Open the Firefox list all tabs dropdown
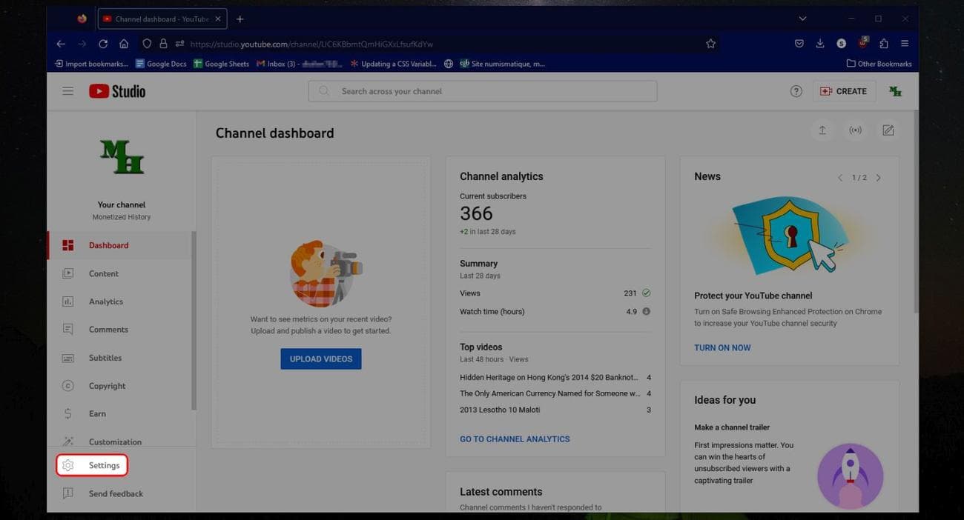The image size is (964, 520). coord(802,19)
